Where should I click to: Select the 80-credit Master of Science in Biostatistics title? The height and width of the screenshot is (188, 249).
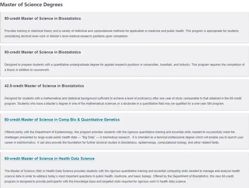pyautogui.click(x=43, y=18)
